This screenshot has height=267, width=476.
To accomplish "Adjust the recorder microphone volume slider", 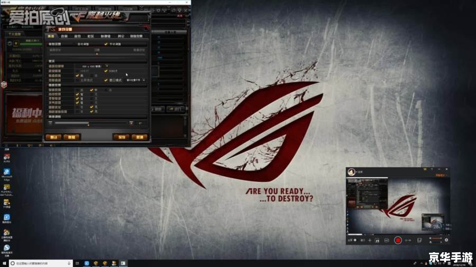I will pyautogui.click(x=435, y=242).
